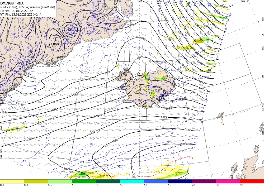Click the '20W' longitude label
The height and width of the screenshot is (187, 264).
click(139, 1)
